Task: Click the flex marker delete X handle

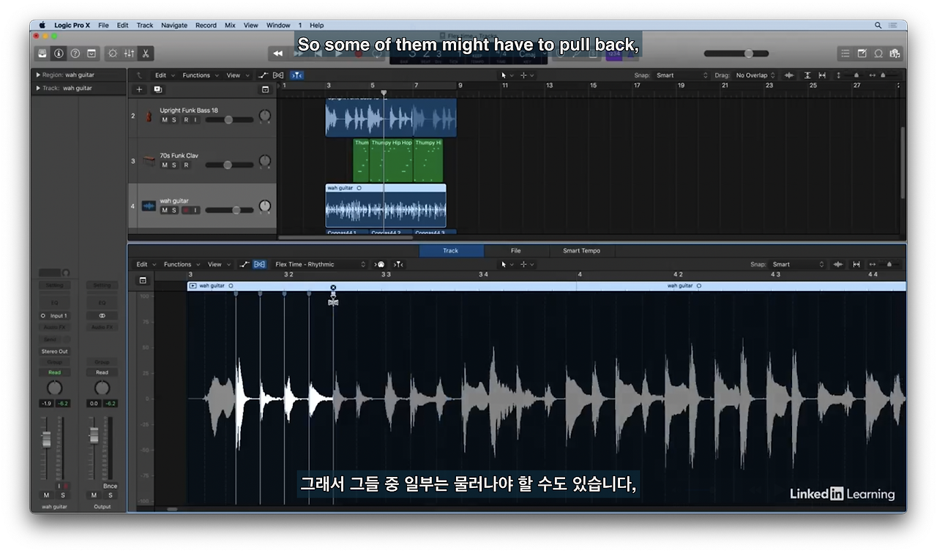Action: [x=333, y=288]
